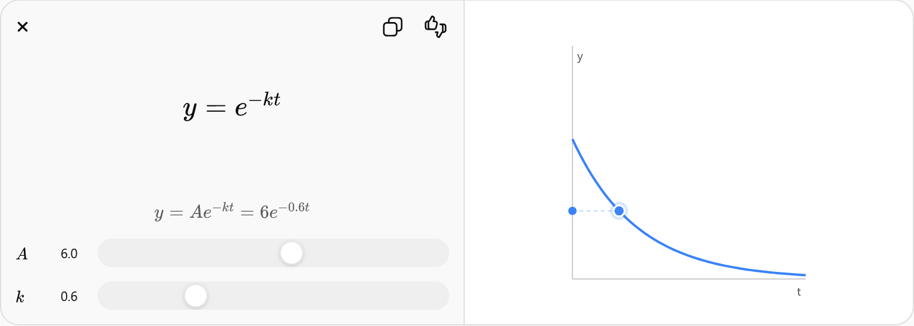Click A slider track right of handle
This screenshot has height=326, width=914.
click(x=376, y=253)
